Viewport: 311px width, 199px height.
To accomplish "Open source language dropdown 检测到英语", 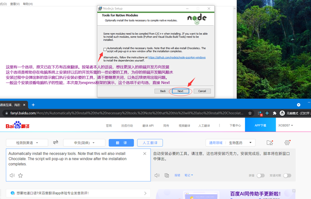I will pos(27,143).
